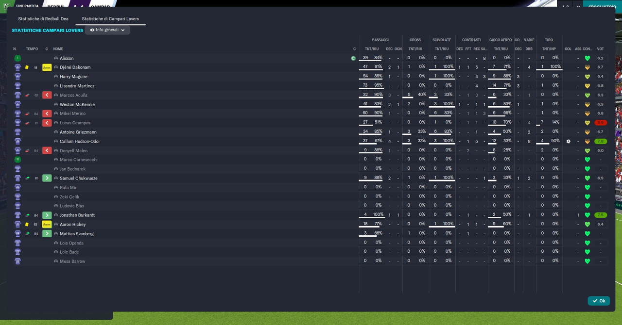622x325 pixels.
Task: Click the green substituted-on arrow for Samuel Chukwueze
Action: (47, 178)
